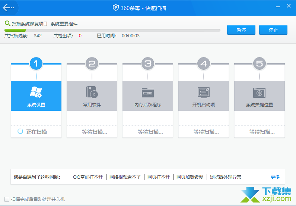Open 浏览器外观异常 problem link

226,177
